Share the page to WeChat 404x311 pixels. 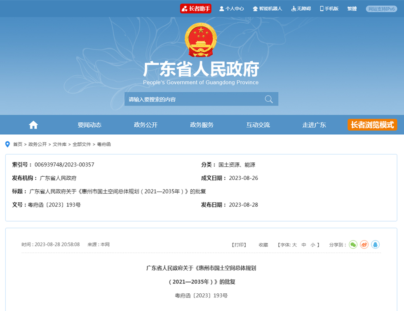(353, 245)
